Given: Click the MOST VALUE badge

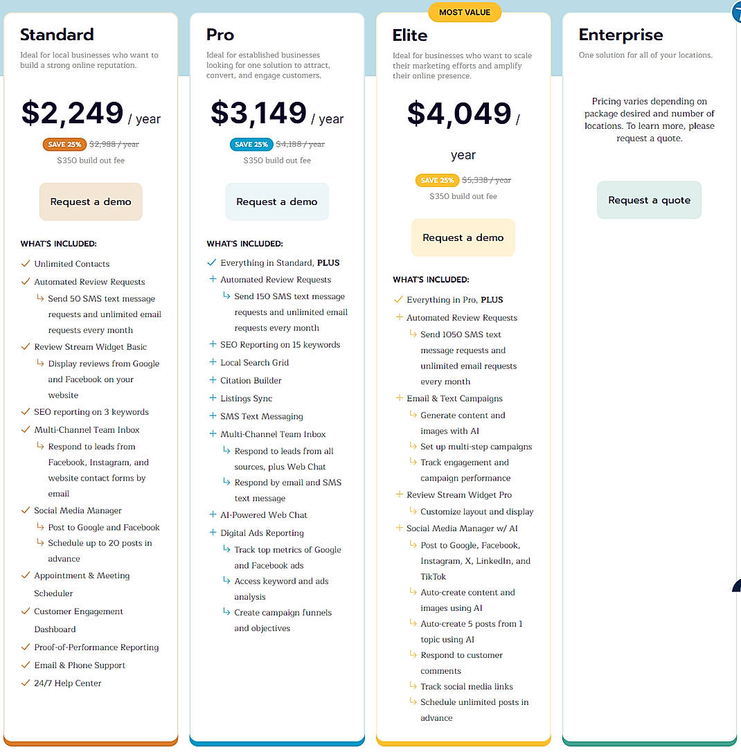Looking at the screenshot, I should [x=465, y=12].
